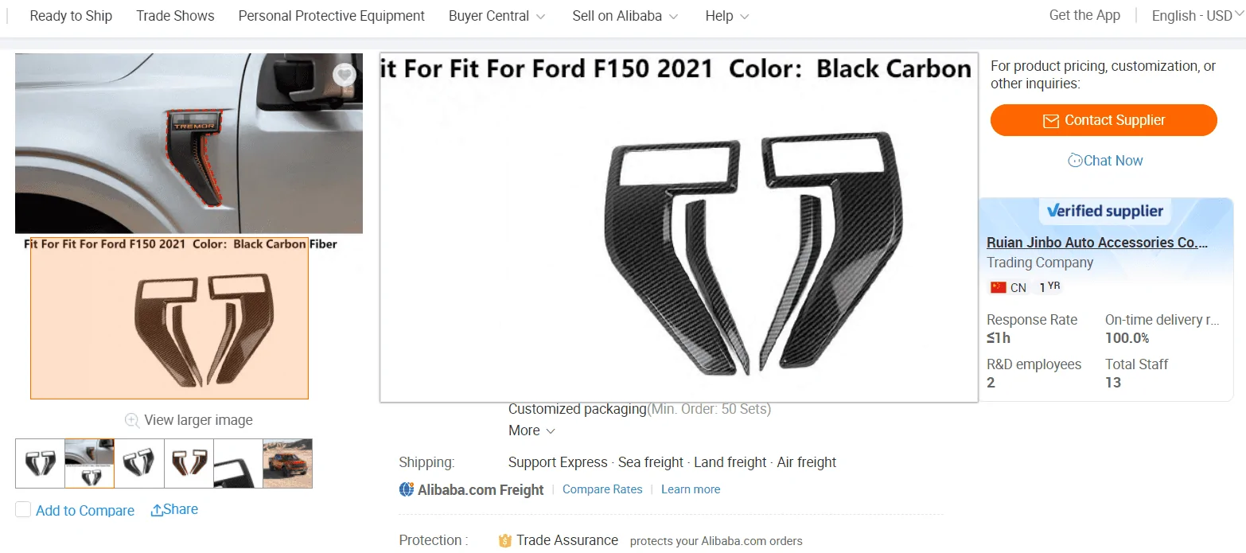Go to Ready to Ship
The image size is (1246, 553).
click(x=71, y=16)
